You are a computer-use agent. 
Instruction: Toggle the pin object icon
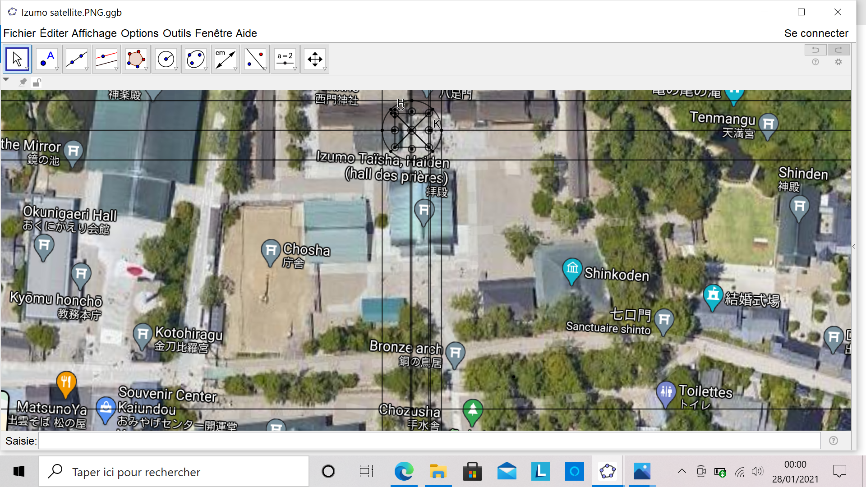click(23, 82)
